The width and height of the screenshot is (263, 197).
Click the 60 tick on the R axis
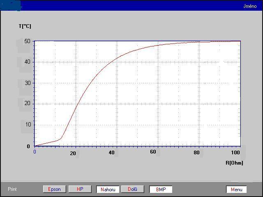point(153,152)
